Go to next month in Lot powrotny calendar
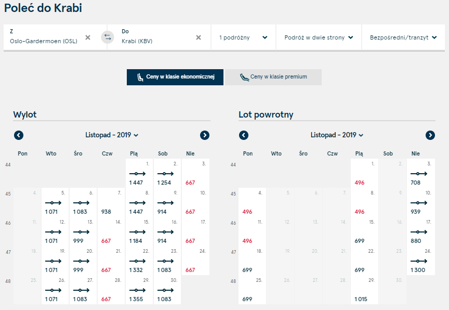Image resolution: width=449 pixels, height=310 pixels. click(x=430, y=135)
